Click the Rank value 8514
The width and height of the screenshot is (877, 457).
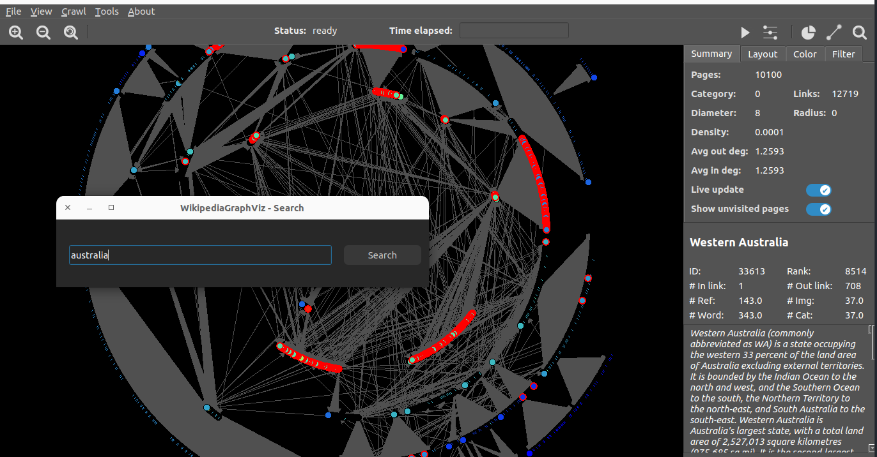click(x=855, y=271)
